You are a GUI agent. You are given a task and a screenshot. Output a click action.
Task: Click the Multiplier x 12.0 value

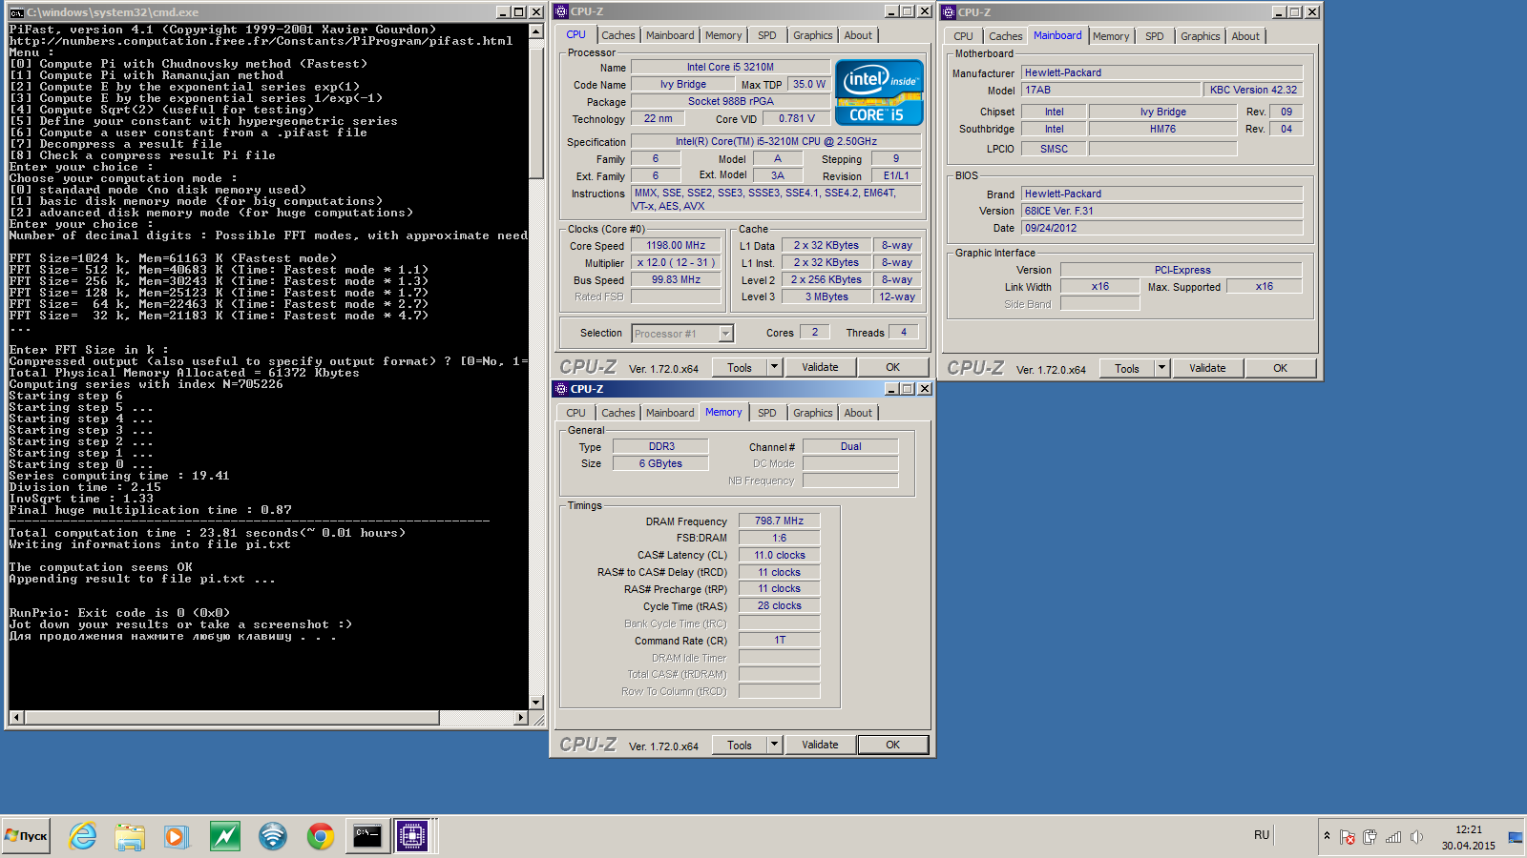pyautogui.click(x=676, y=263)
